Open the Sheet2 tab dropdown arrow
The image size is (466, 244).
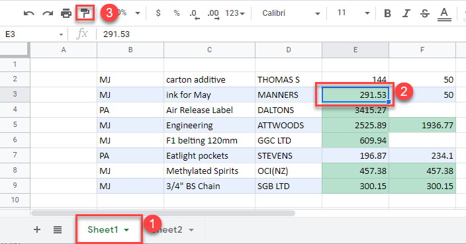click(191, 230)
